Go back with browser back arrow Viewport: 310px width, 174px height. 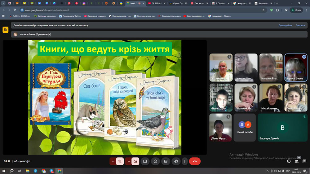point(3,10)
